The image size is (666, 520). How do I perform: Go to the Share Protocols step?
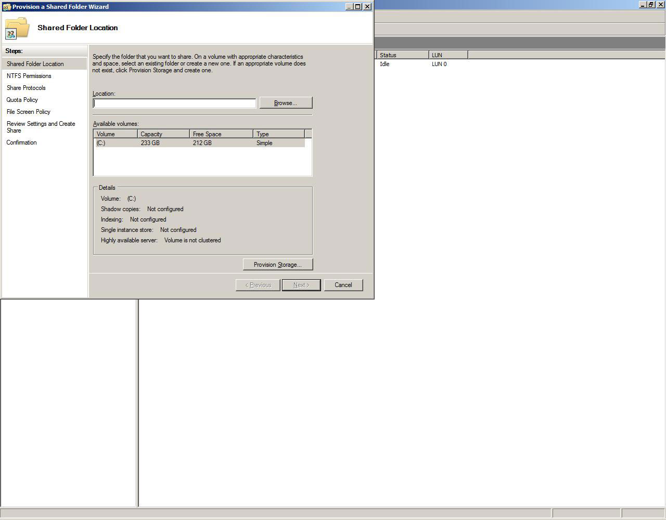(x=26, y=88)
